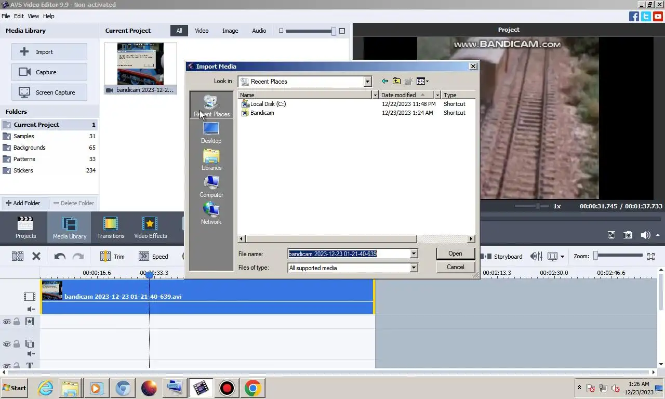Open the File menu

pyautogui.click(x=6, y=16)
